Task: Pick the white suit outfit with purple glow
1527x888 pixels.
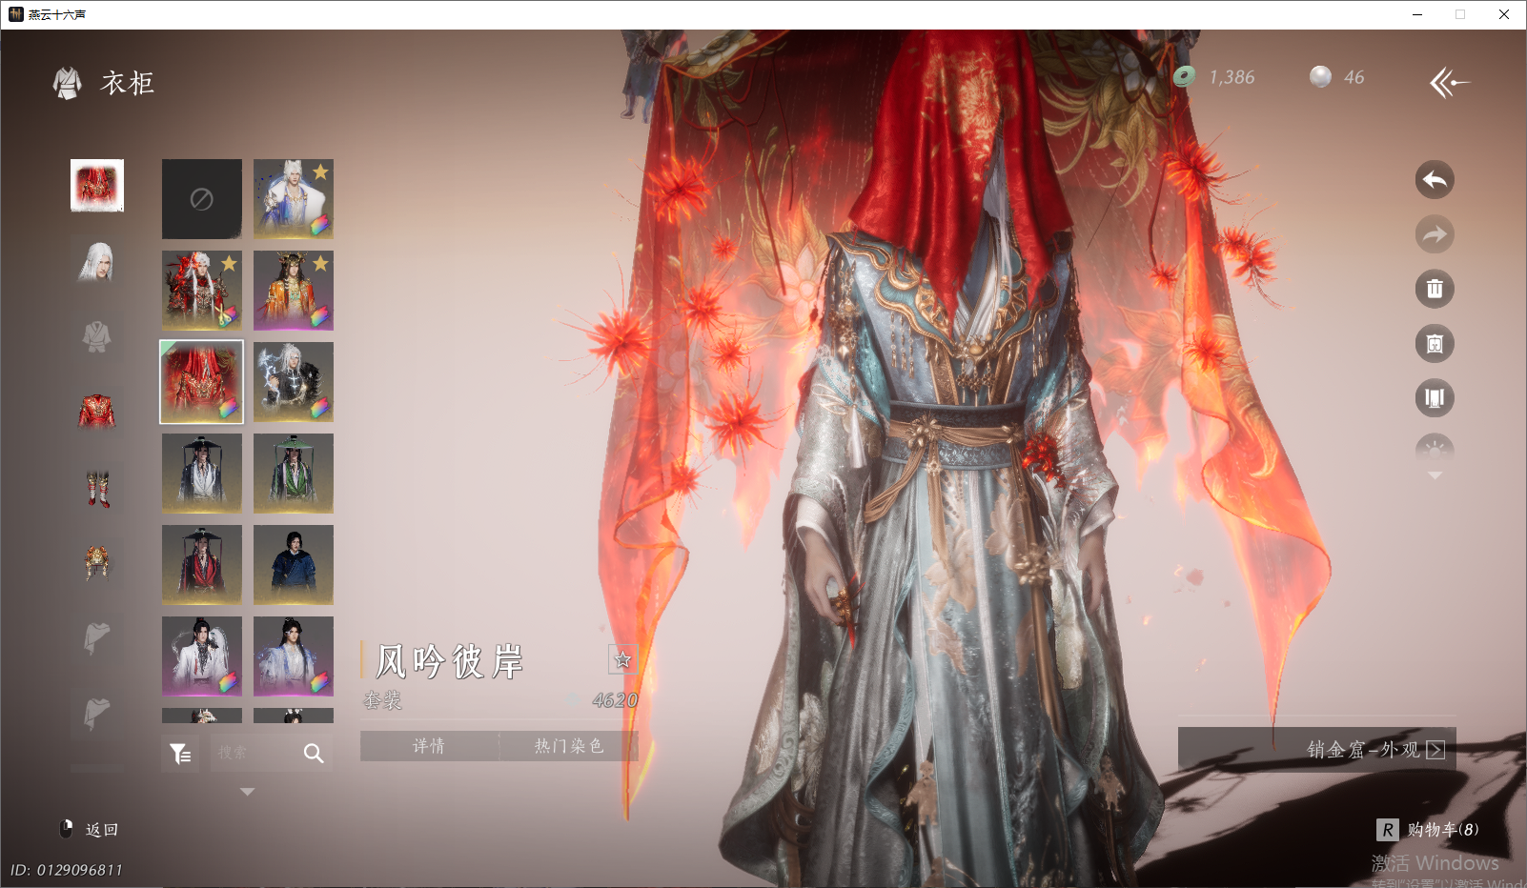Action: [x=202, y=656]
